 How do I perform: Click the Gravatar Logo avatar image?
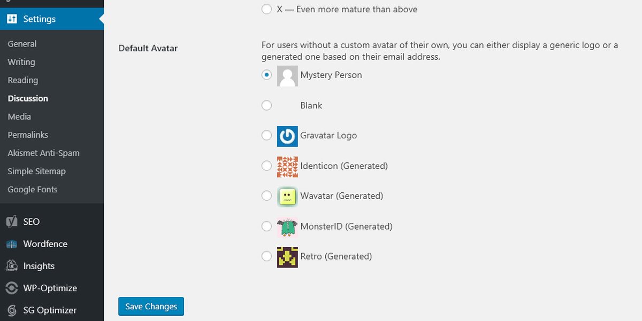point(287,136)
